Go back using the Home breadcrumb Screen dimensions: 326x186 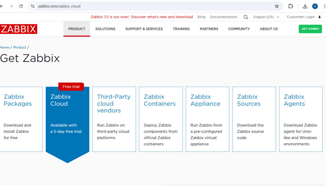[4, 47]
